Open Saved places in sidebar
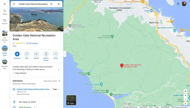The width and height of the screenshot is (190, 108). tap(5, 12)
